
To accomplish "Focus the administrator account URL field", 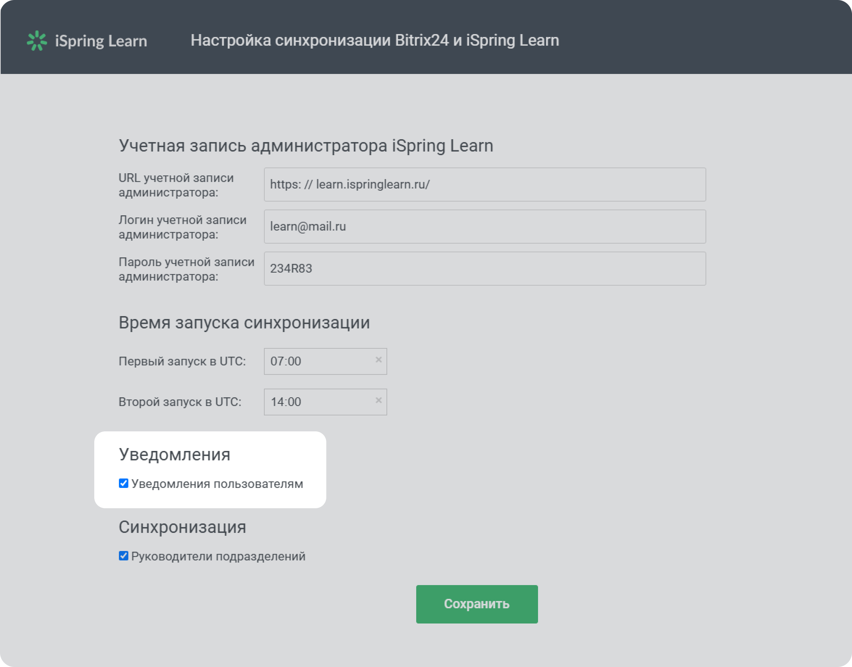I will pyautogui.click(x=485, y=184).
